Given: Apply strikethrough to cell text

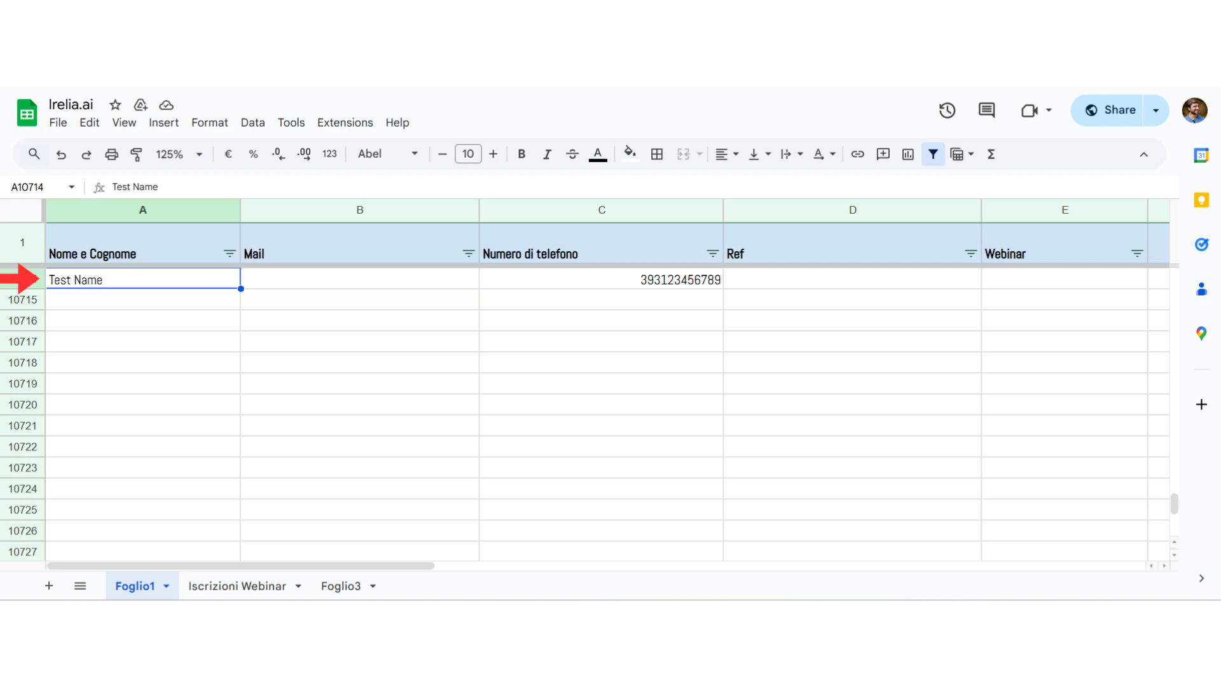Looking at the screenshot, I should pos(572,154).
